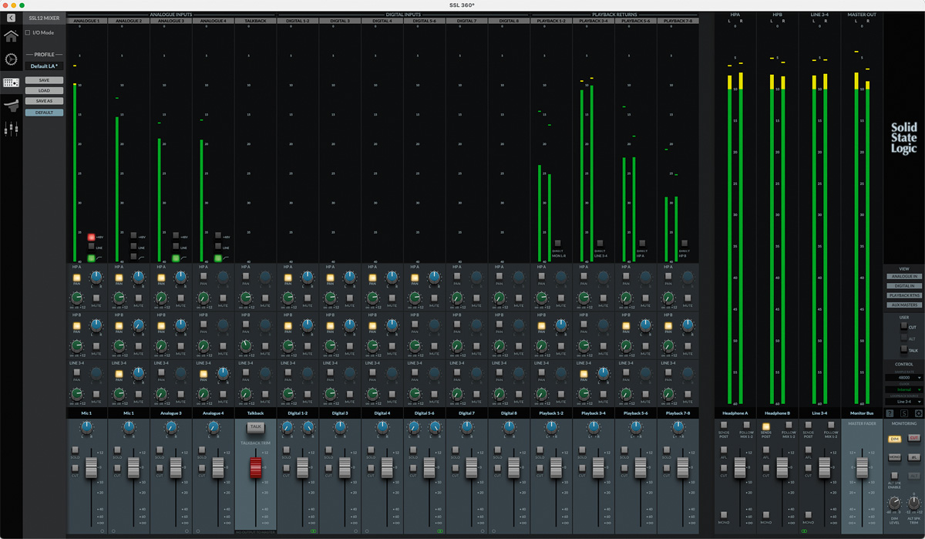Open the Clock Internal dropdown

903,389
